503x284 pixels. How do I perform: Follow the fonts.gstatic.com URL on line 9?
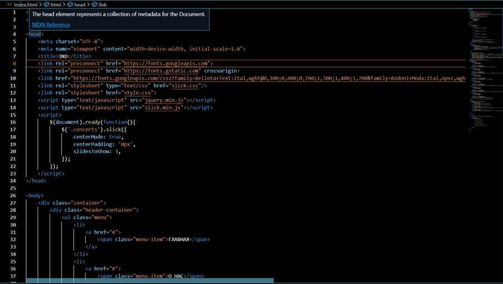coord(162,71)
